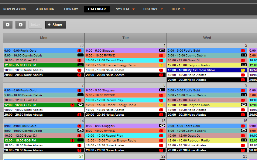Expand the Help dropdown menu

coord(178,9)
